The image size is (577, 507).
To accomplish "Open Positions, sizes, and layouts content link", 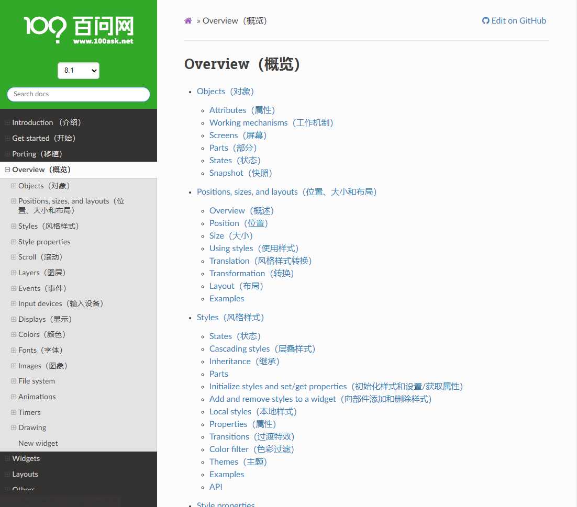I will (x=286, y=192).
